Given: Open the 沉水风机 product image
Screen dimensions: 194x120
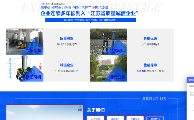Looking at the screenshot, I should click(x=108, y=42).
